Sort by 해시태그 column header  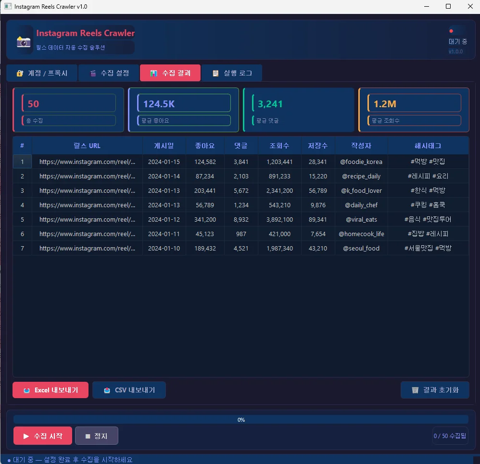click(x=428, y=146)
